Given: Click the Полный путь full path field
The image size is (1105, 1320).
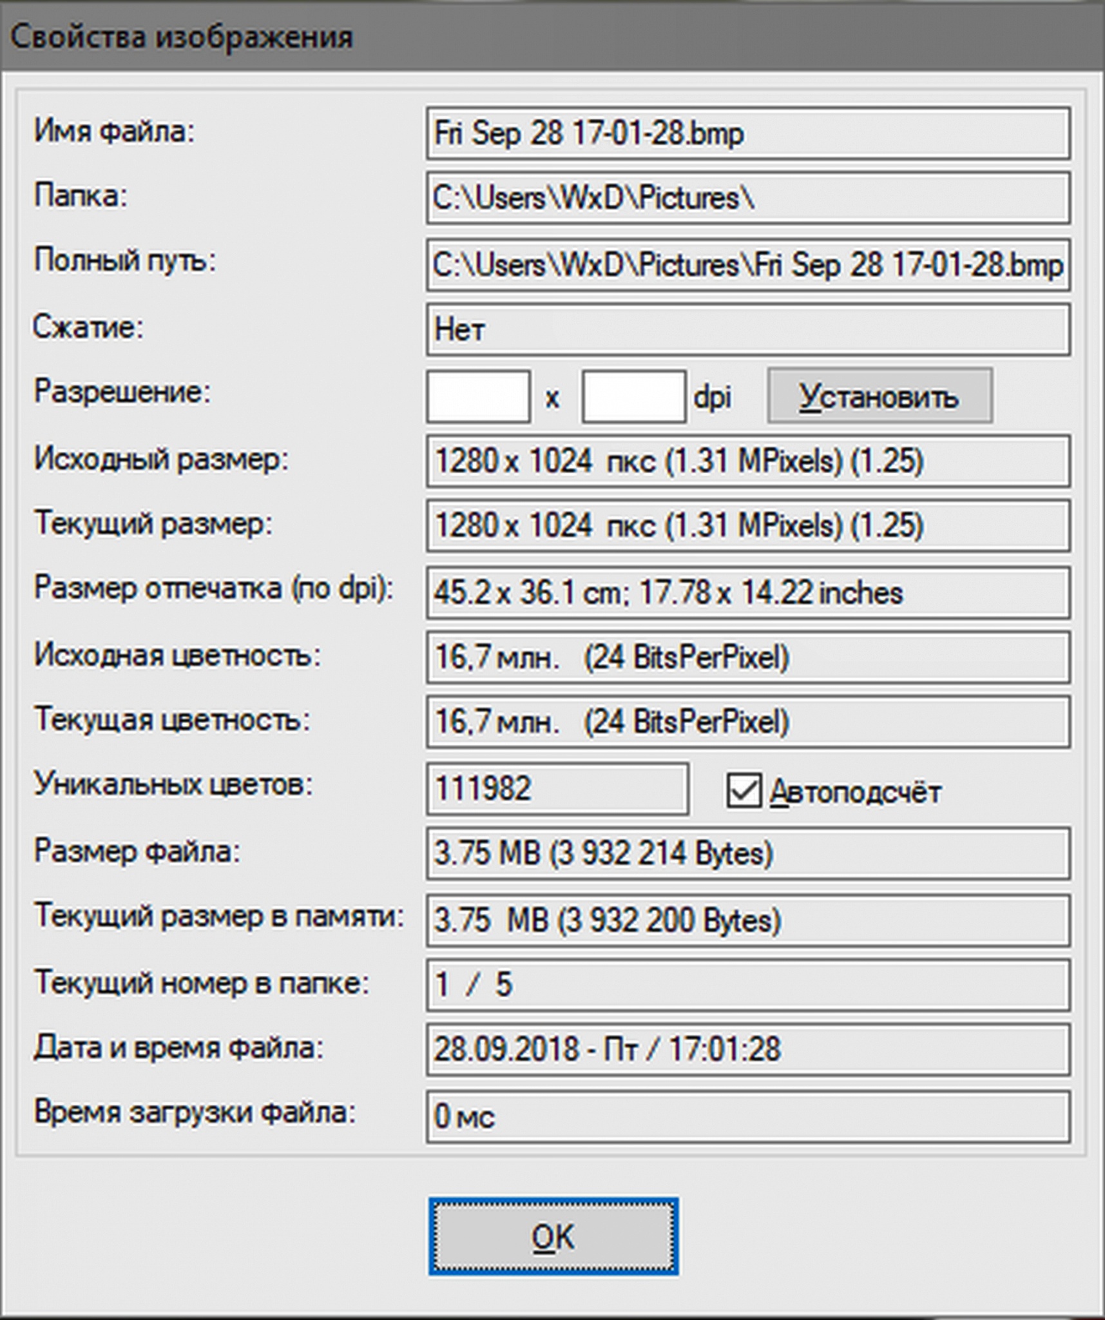Looking at the screenshot, I should [x=748, y=265].
